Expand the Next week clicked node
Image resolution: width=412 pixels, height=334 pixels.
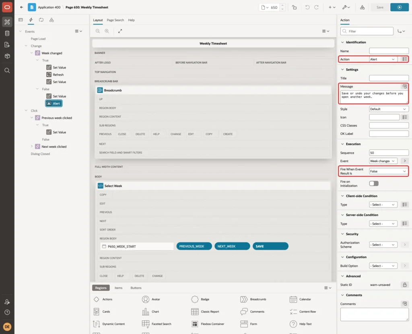pos(32,147)
